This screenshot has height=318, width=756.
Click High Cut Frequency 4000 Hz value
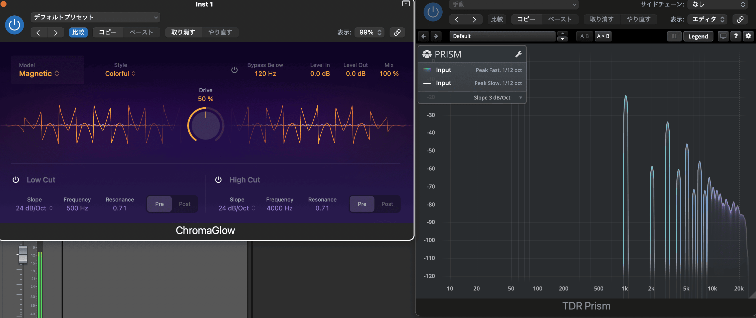(280, 208)
